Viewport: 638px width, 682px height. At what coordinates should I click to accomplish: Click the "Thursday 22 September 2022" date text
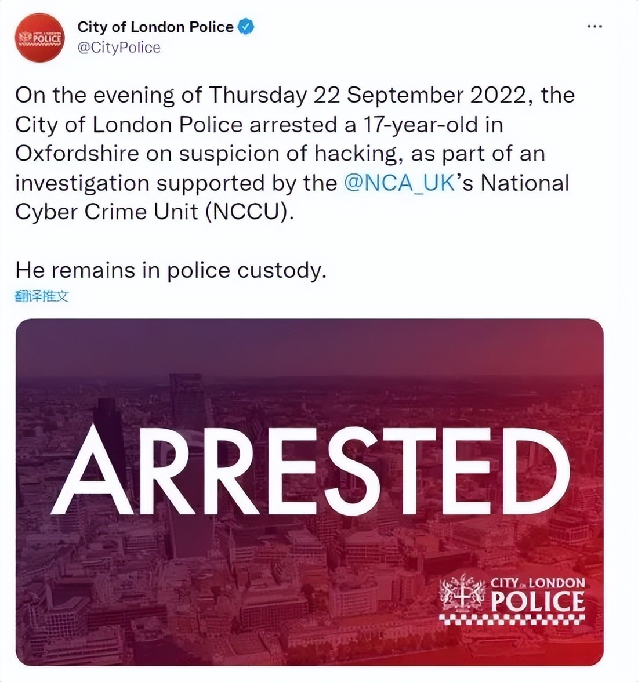[370, 95]
